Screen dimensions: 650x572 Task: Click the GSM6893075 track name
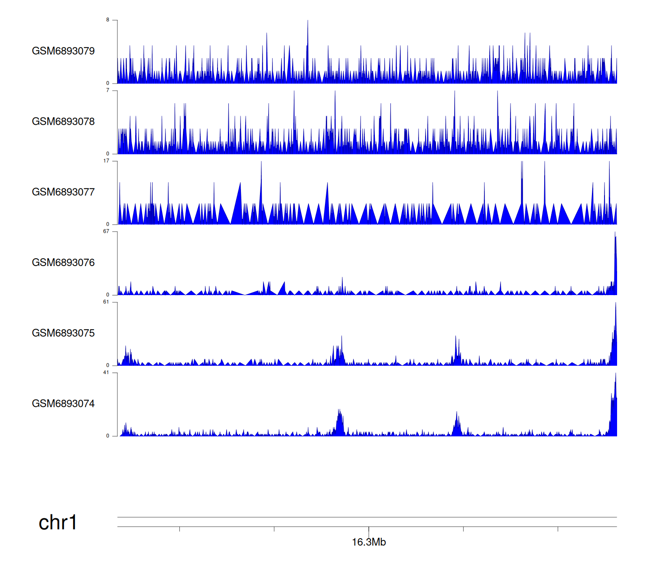coord(63,333)
